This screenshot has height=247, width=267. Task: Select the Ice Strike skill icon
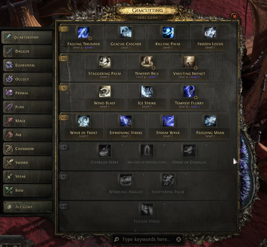point(147,92)
